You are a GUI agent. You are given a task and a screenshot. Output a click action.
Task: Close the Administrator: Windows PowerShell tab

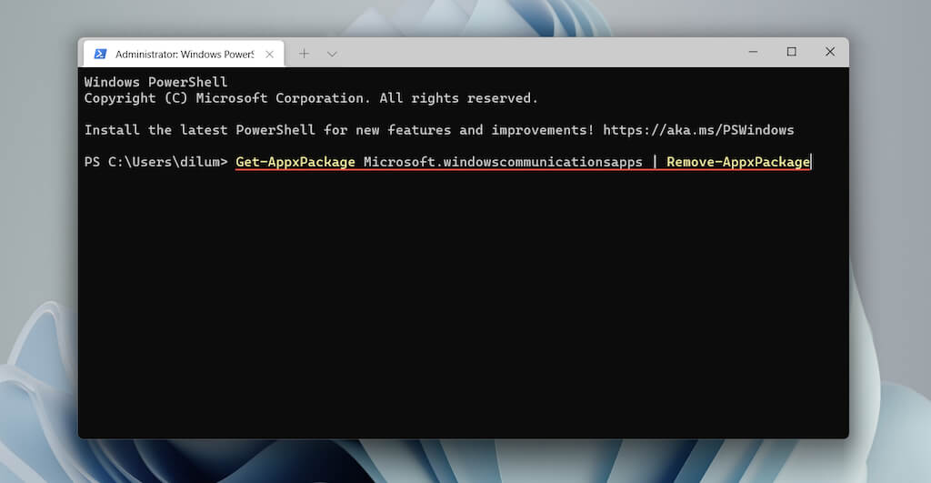coord(269,54)
